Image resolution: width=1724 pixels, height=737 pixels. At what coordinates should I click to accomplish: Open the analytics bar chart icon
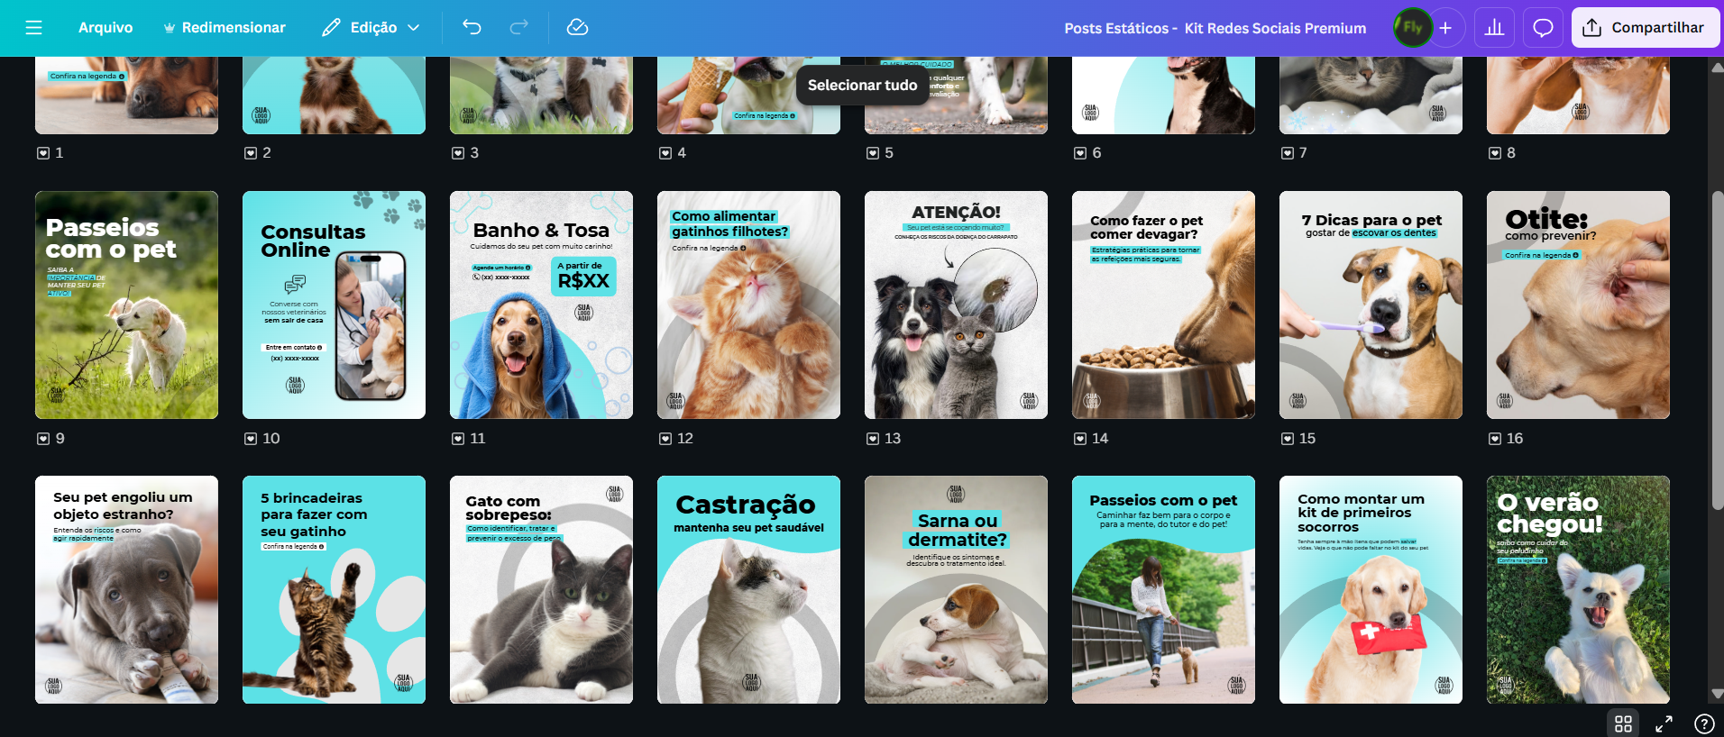pos(1494,28)
